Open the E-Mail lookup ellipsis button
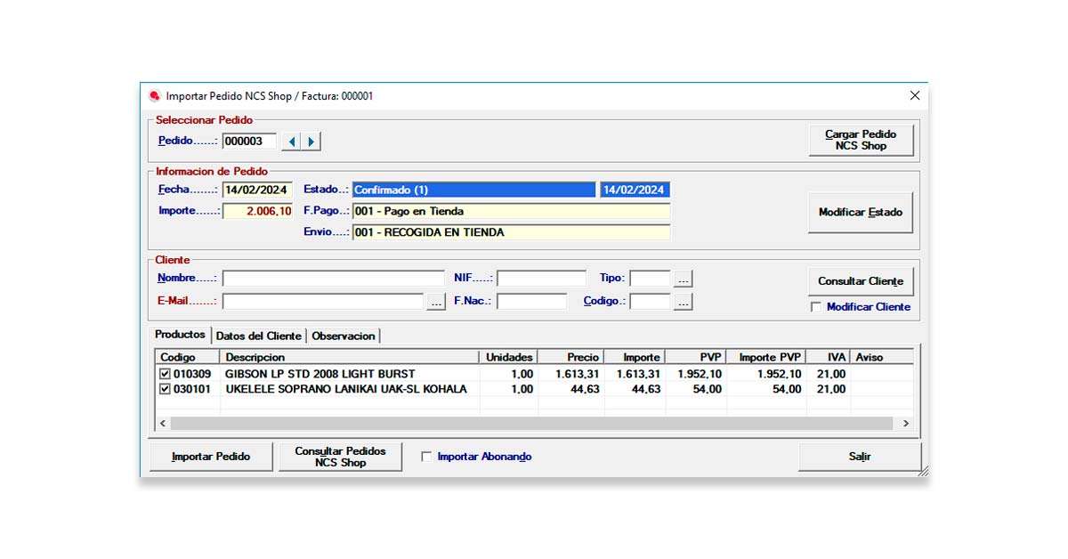1068x559 pixels. coord(436,302)
